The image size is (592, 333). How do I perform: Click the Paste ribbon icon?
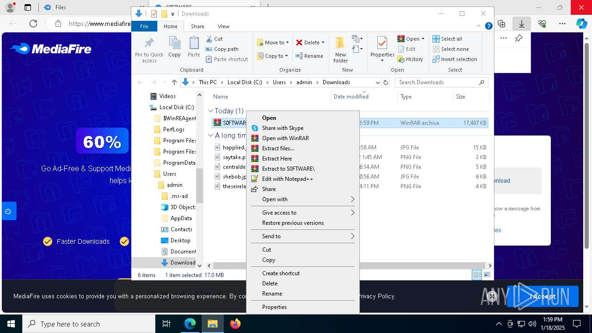coord(194,43)
